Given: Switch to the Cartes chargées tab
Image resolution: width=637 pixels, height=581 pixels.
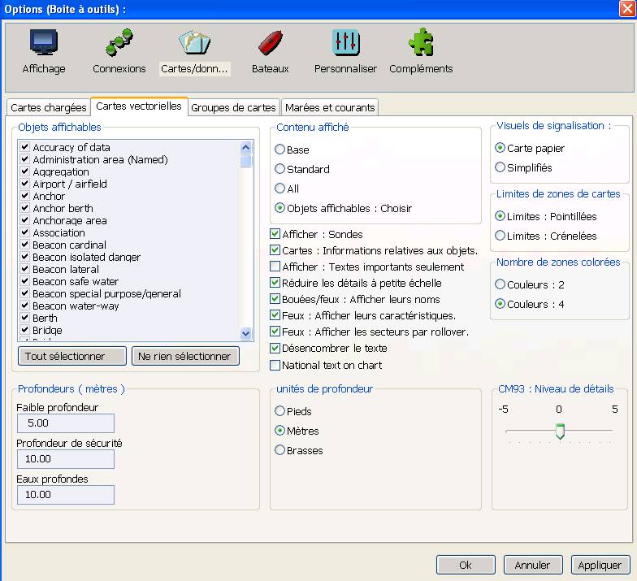Looking at the screenshot, I should click(x=49, y=107).
